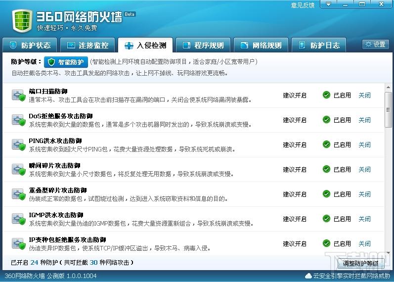Click the cloud security engine icon in status bar
The image size is (394, 282).
click(308, 276)
